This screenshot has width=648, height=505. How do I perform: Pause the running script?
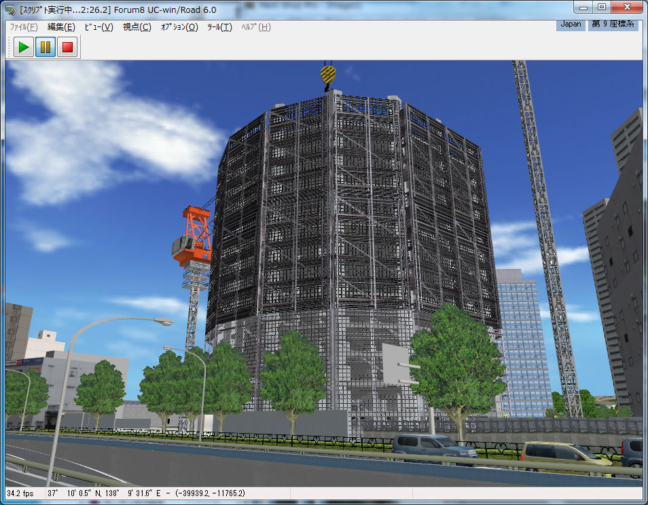46,47
